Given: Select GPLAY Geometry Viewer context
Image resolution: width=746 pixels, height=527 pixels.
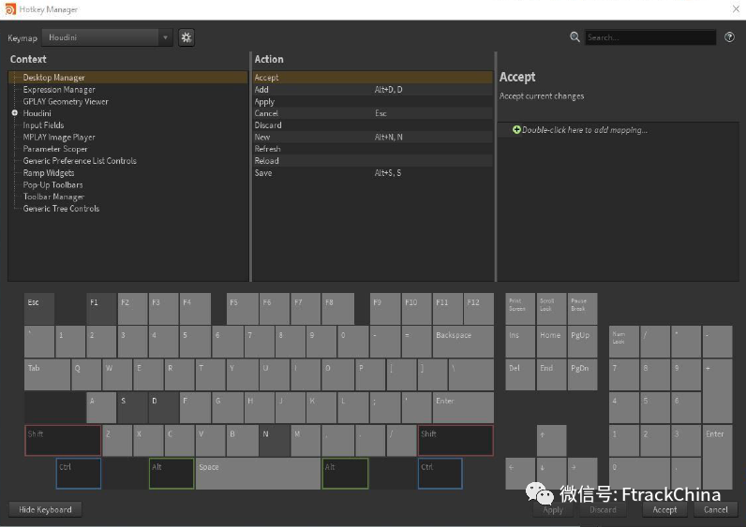Looking at the screenshot, I should click(x=66, y=101).
